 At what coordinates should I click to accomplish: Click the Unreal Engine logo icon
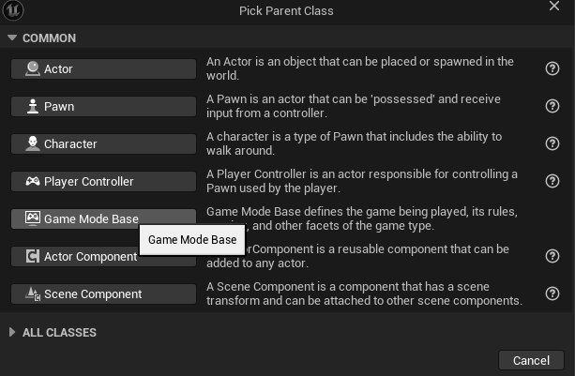13,10
